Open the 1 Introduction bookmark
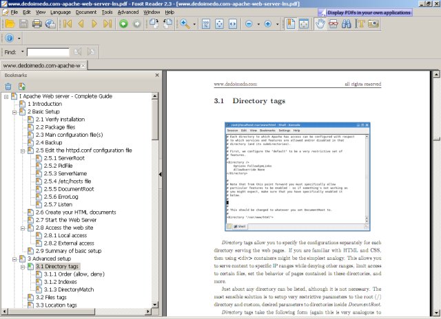The height and width of the screenshot is (319, 441). point(45,104)
